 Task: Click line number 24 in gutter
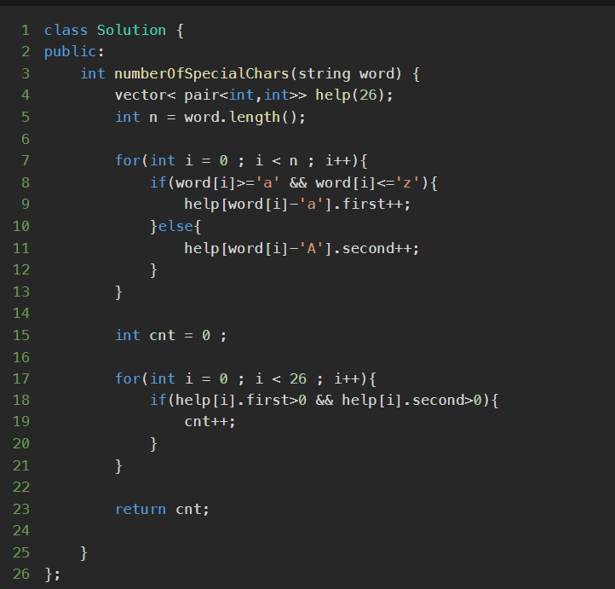click(21, 530)
